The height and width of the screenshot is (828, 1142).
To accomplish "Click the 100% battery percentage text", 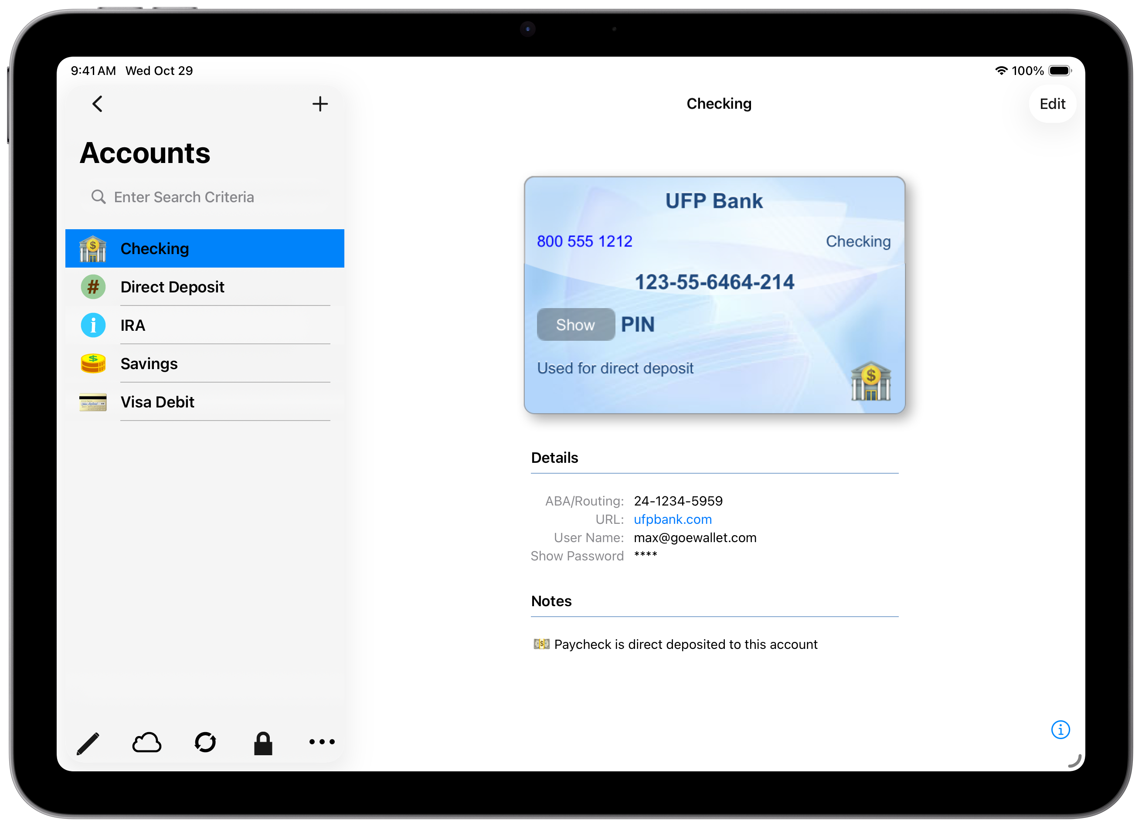I will pos(1027,71).
